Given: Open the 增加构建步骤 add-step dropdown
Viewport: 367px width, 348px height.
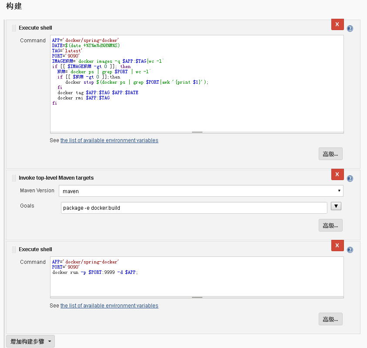Looking at the screenshot, I should pyautogui.click(x=30, y=341).
